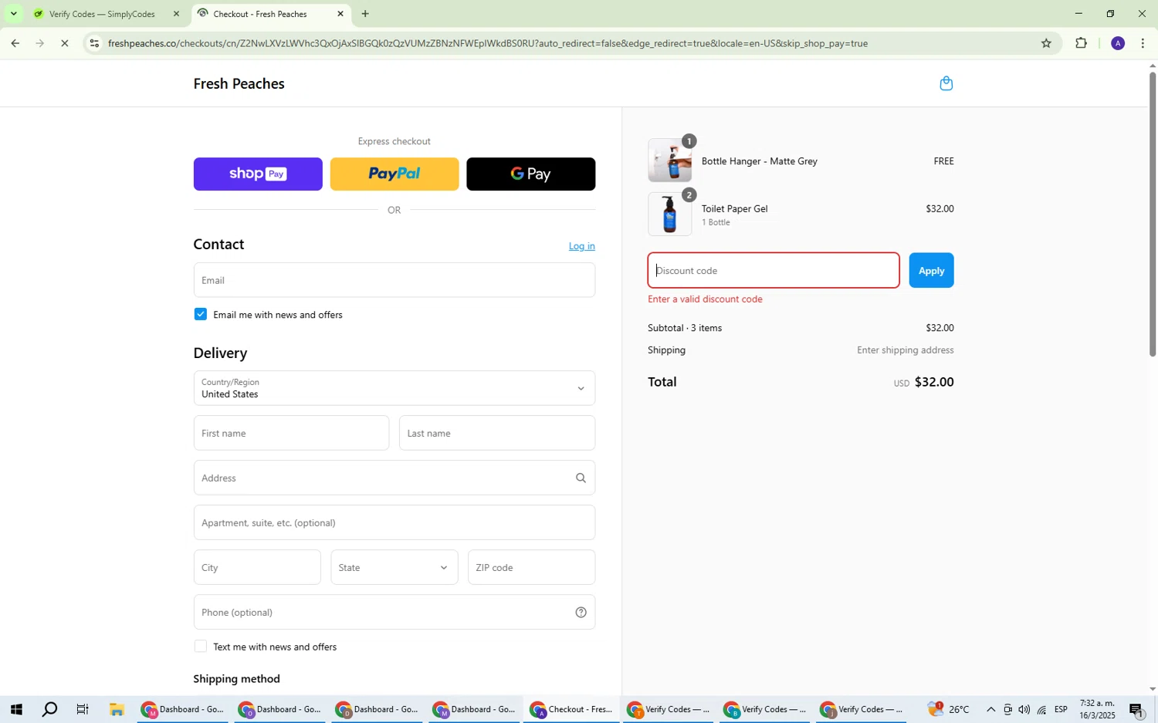Click the Bottle Hanger product thumbnail
Screen dimensions: 1158x723
670,160
